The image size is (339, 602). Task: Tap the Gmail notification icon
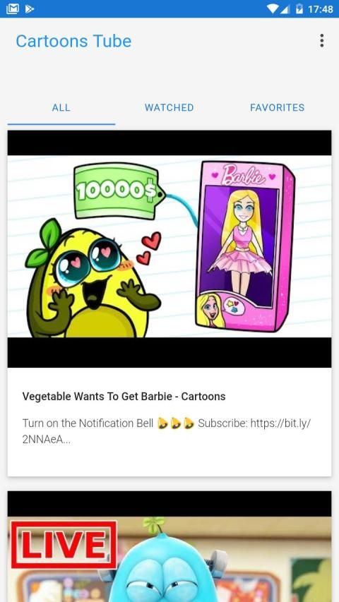click(x=12, y=8)
